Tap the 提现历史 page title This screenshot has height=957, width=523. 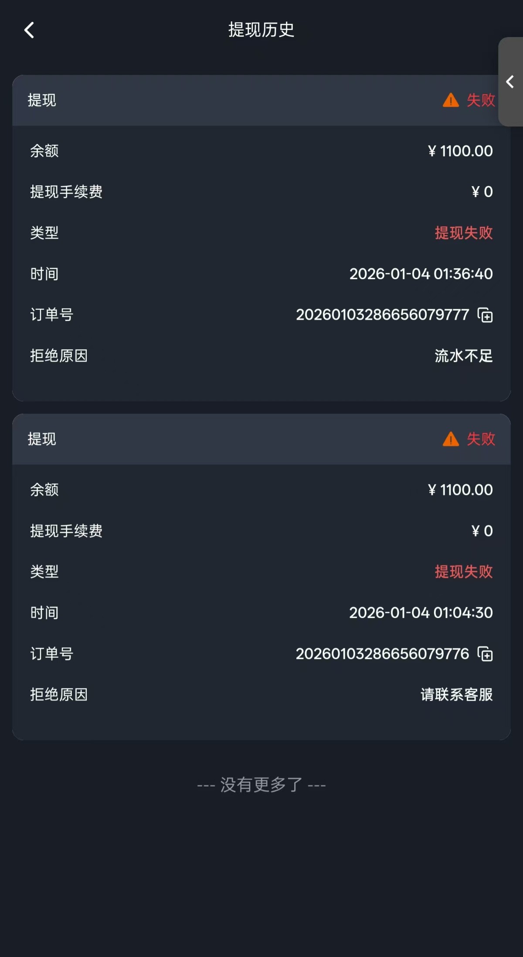pos(261,30)
